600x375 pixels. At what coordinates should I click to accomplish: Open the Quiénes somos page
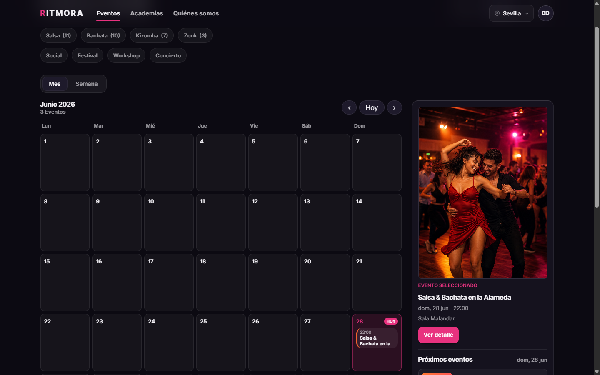[196, 13]
